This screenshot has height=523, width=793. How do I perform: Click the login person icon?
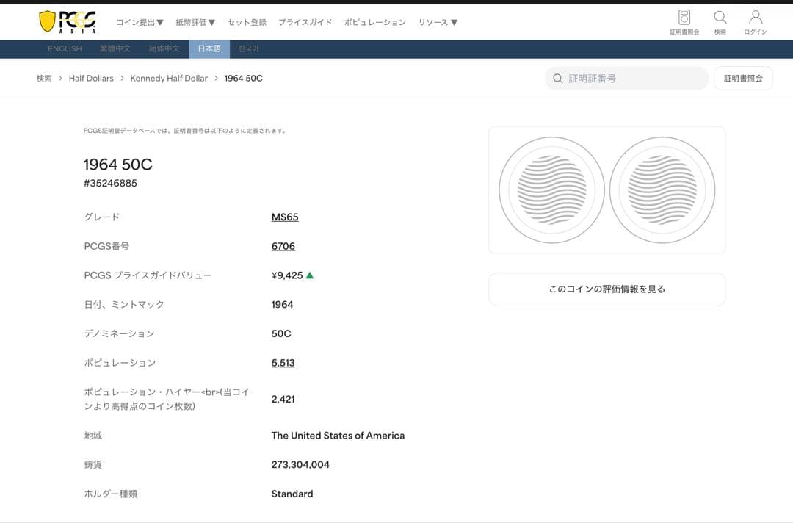(755, 18)
